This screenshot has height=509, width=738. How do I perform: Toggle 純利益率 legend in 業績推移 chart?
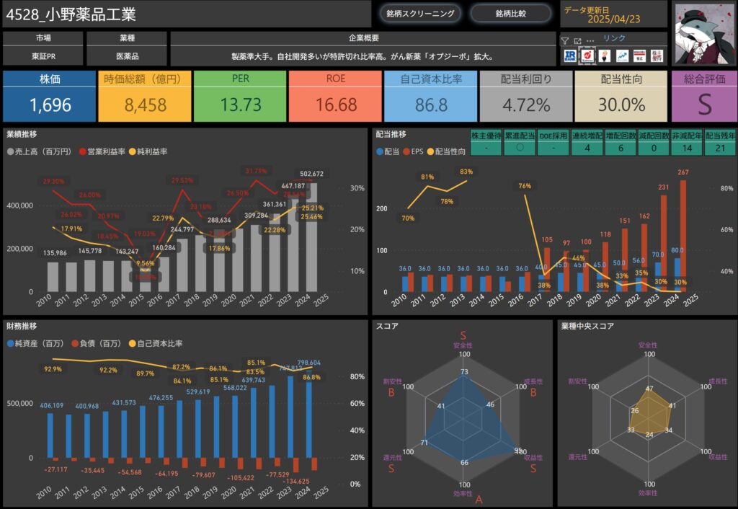click(x=148, y=151)
